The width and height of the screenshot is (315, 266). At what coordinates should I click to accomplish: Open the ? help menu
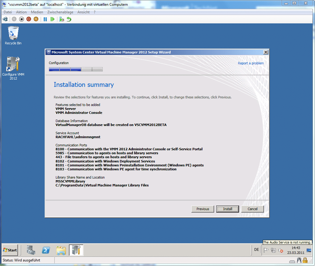[x=95, y=12]
